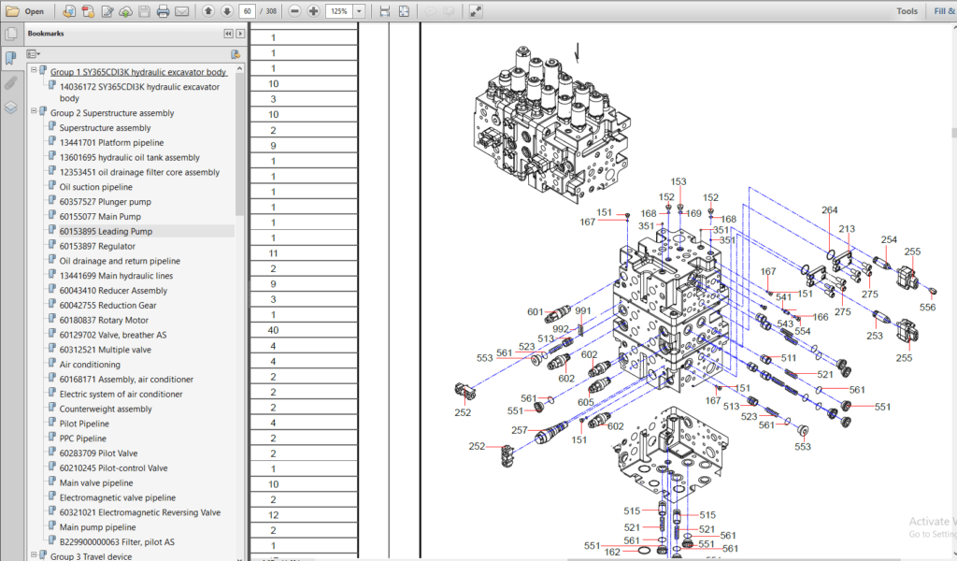
Task: Zoom in with the plus button
Action: point(313,11)
